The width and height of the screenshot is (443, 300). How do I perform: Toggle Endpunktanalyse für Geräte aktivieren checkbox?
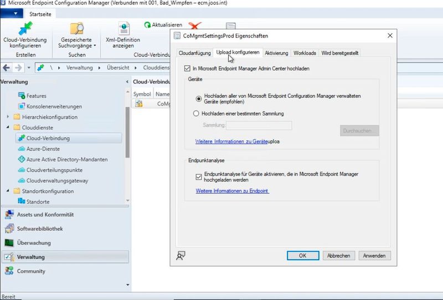[x=199, y=177]
